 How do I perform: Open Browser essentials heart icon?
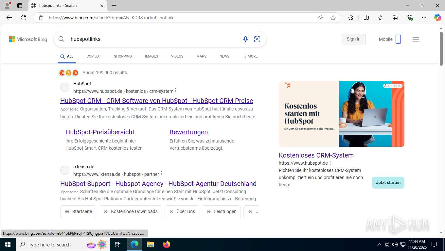pos(410,18)
